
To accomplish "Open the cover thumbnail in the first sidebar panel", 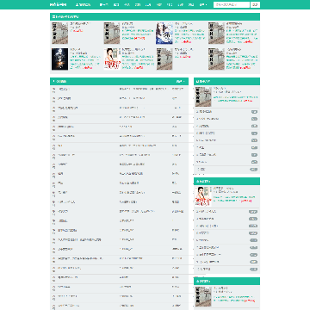I will coord(203,96).
